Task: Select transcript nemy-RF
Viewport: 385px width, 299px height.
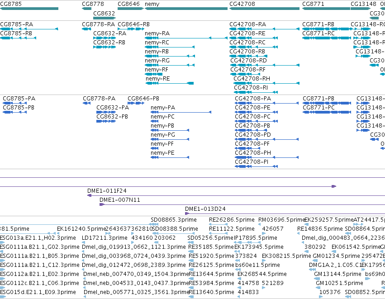Action: [153, 74]
